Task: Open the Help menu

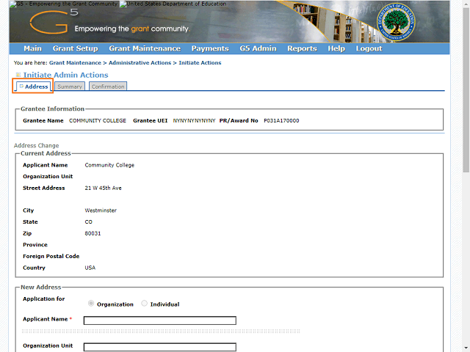Action: (x=336, y=49)
